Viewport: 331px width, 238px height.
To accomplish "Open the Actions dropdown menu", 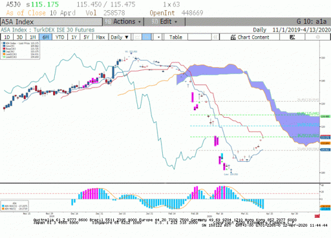I will (123, 21).
